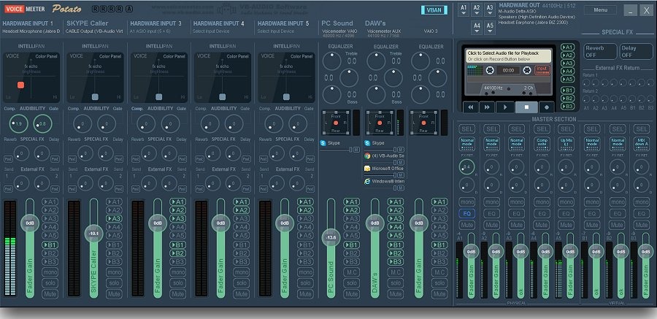Toggle mono on Hardware Input 3

tap(177, 272)
